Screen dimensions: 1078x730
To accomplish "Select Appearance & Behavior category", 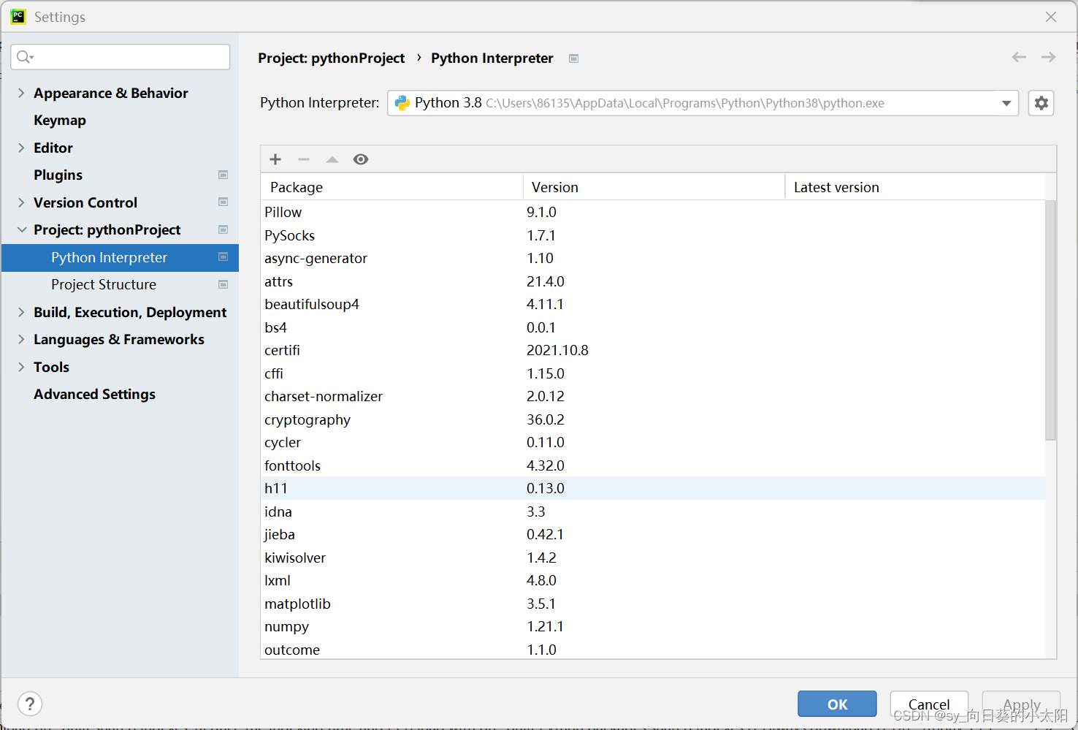I will pyautogui.click(x=111, y=93).
